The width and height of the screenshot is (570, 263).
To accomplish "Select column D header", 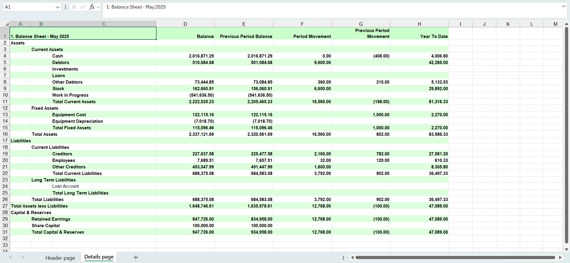I will [185, 24].
